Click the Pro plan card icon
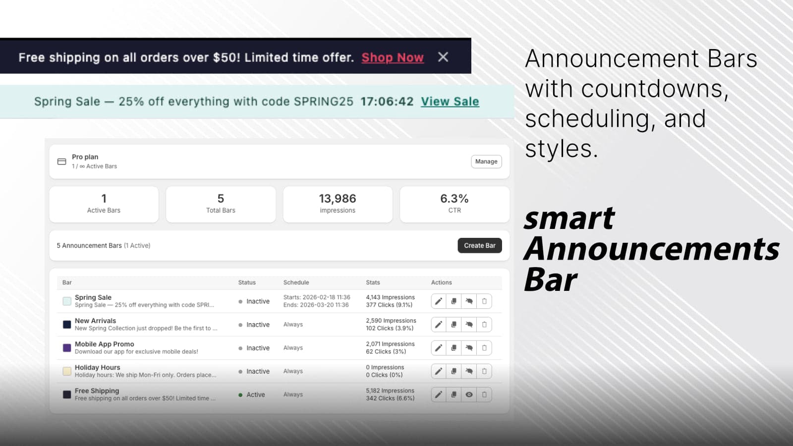The image size is (793, 446). click(x=62, y=162)
